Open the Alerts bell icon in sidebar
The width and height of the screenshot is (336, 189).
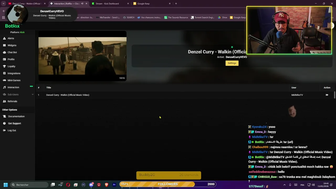[x=4, y=38]
